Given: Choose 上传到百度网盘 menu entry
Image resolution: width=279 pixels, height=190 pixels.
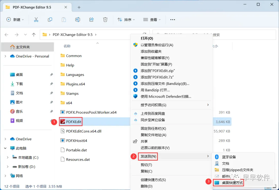Looking at the screenshot, I should [153, 113].
